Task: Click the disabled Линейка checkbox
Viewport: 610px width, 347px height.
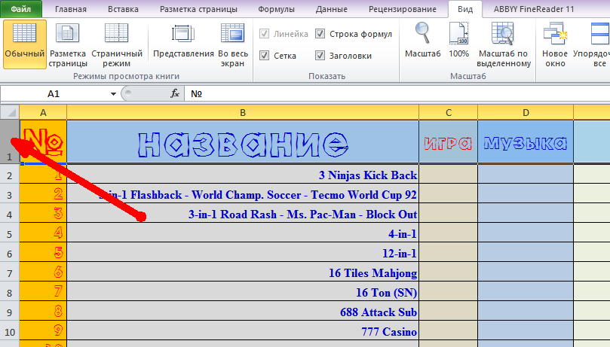Action: [x=264, y=34]
